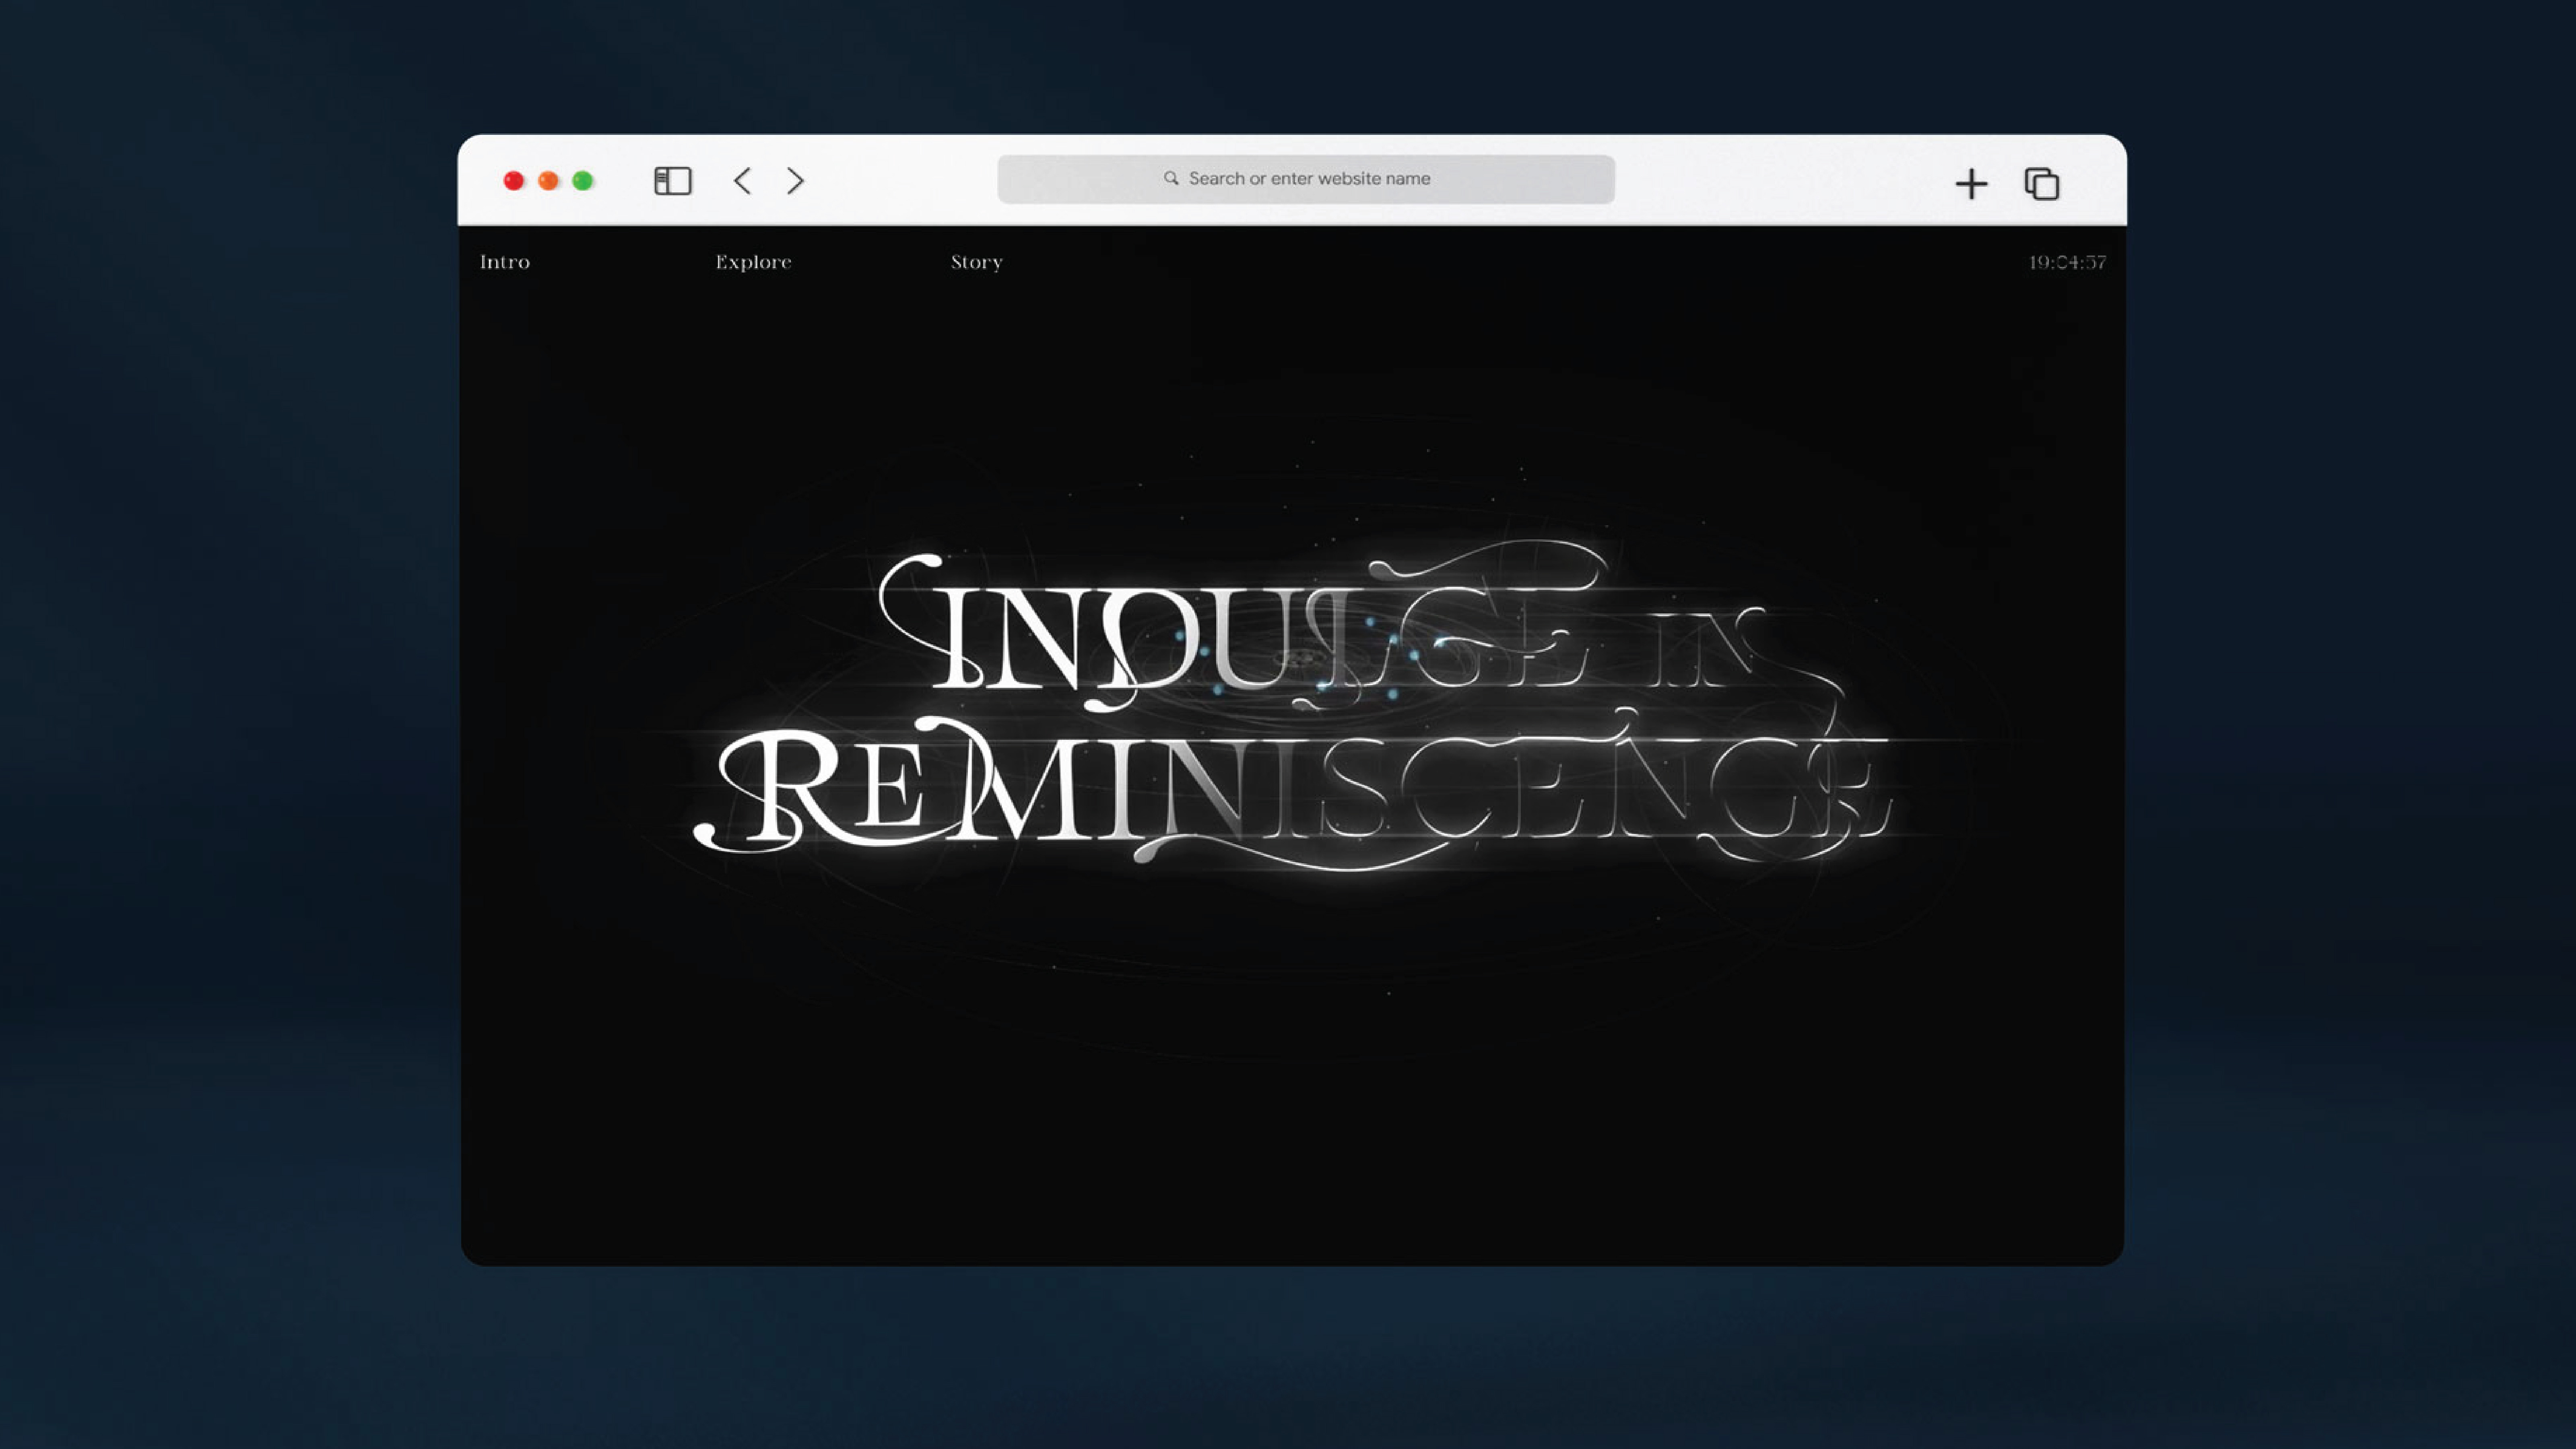This screenshot has width=2576, height=1449.
Task: Click the 19:04:57 clock text
Action: 2067,262
